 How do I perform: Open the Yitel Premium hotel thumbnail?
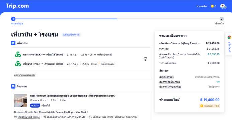click(x=20, y=100)
